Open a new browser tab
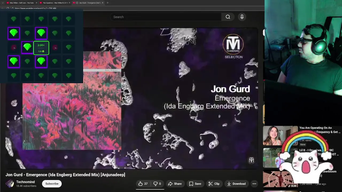Screen dimensions: 342x192 (107, 3)
